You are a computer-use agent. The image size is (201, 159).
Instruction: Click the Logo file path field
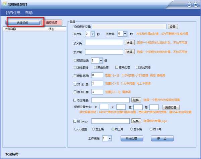(111, 121)
